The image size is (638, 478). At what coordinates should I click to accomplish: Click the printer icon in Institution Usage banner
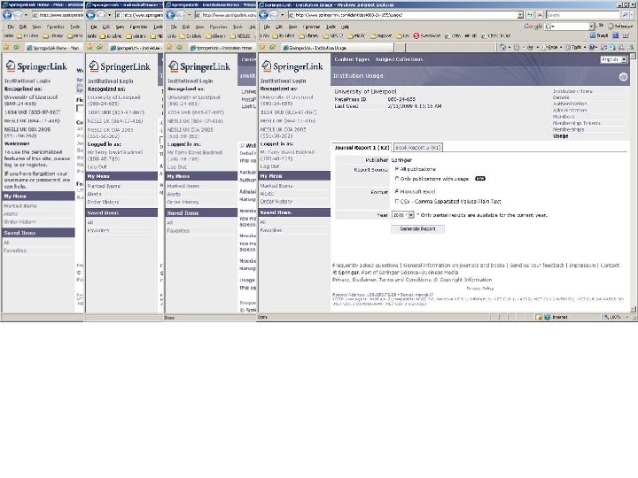coord(623,77)
